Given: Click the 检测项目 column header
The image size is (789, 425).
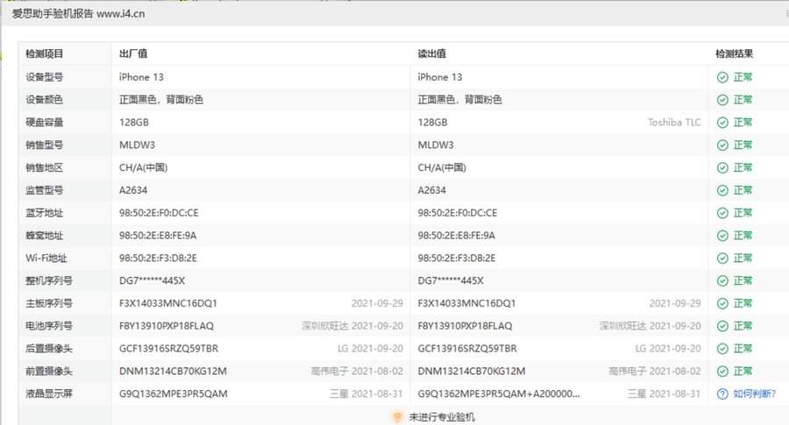Looking at the screenshot, I should click(45, 53).
